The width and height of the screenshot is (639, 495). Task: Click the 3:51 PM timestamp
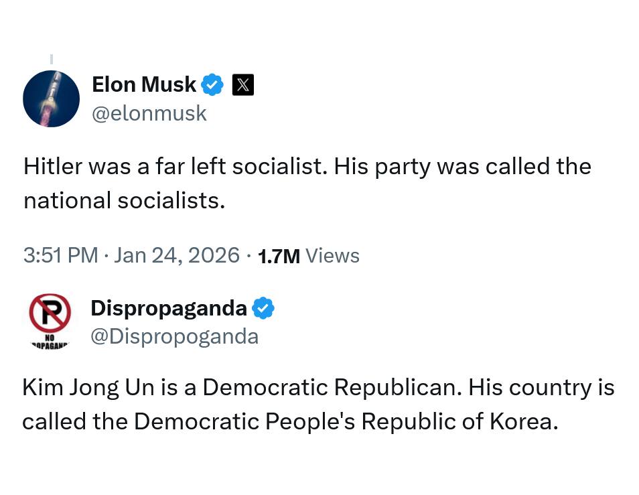pyautogui.click(x=60, y=255)
